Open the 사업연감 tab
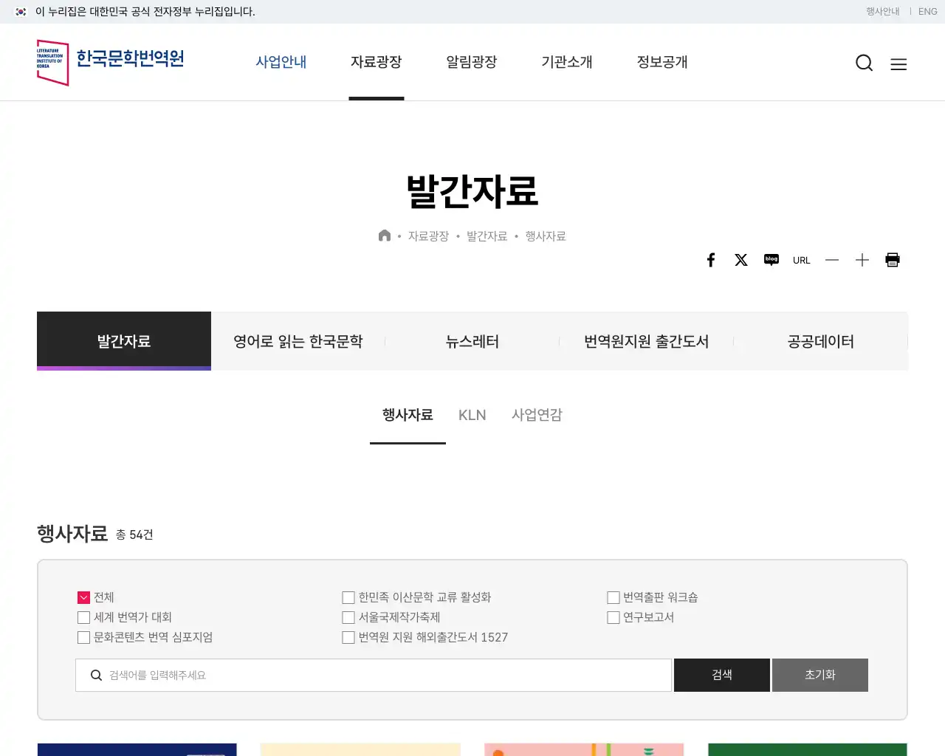This screenshot has height=756, width=945. pyautogui.click(x=537, y=415)
